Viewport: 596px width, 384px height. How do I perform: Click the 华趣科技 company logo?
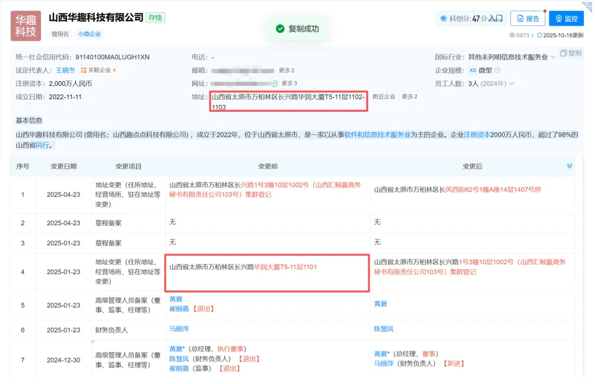coord(26,26)
